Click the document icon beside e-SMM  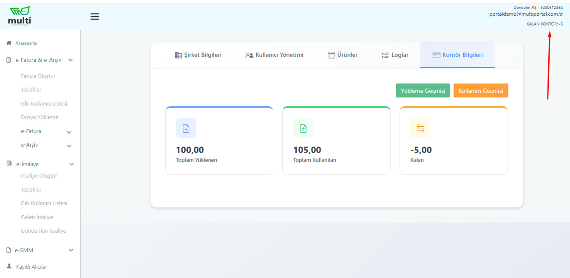(9, 250)
